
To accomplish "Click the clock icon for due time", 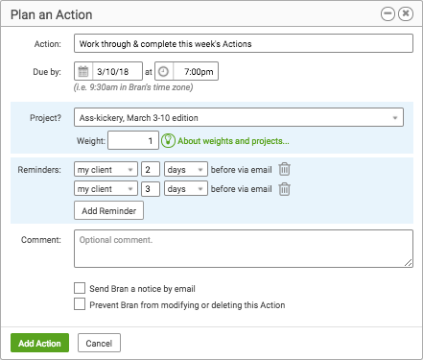I will pyautogui.click(x=164, y=71).
